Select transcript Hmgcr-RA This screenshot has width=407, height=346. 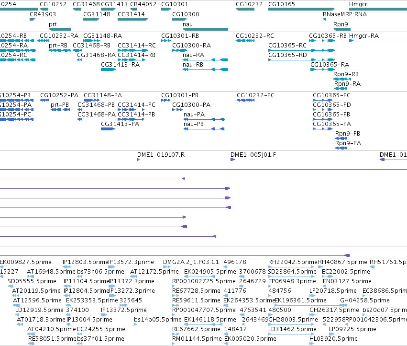coord(378,41)
